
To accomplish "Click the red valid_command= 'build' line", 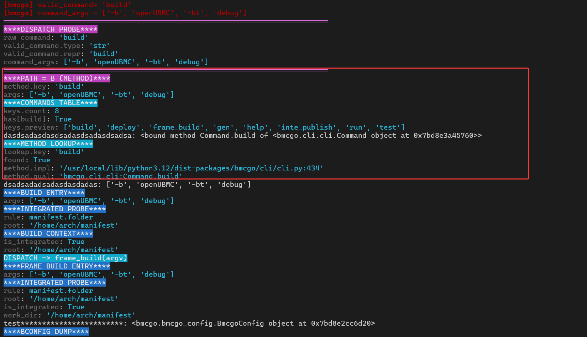I will tap(67, 5).
